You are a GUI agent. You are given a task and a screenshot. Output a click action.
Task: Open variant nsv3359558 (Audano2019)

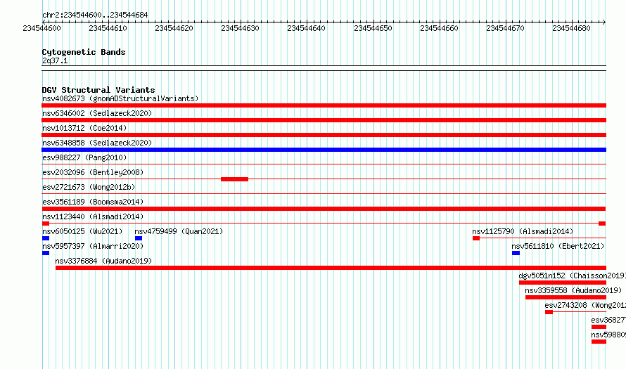pyautogui.click(x=573, y=290)
